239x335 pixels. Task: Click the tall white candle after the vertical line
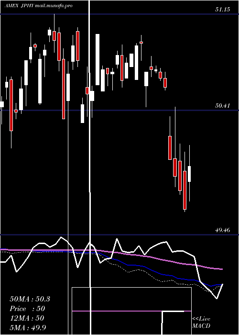tap(98, 60)
